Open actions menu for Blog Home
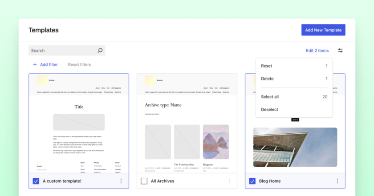The width and height of the screenshot is (374, 196). [x=337, y=181]
